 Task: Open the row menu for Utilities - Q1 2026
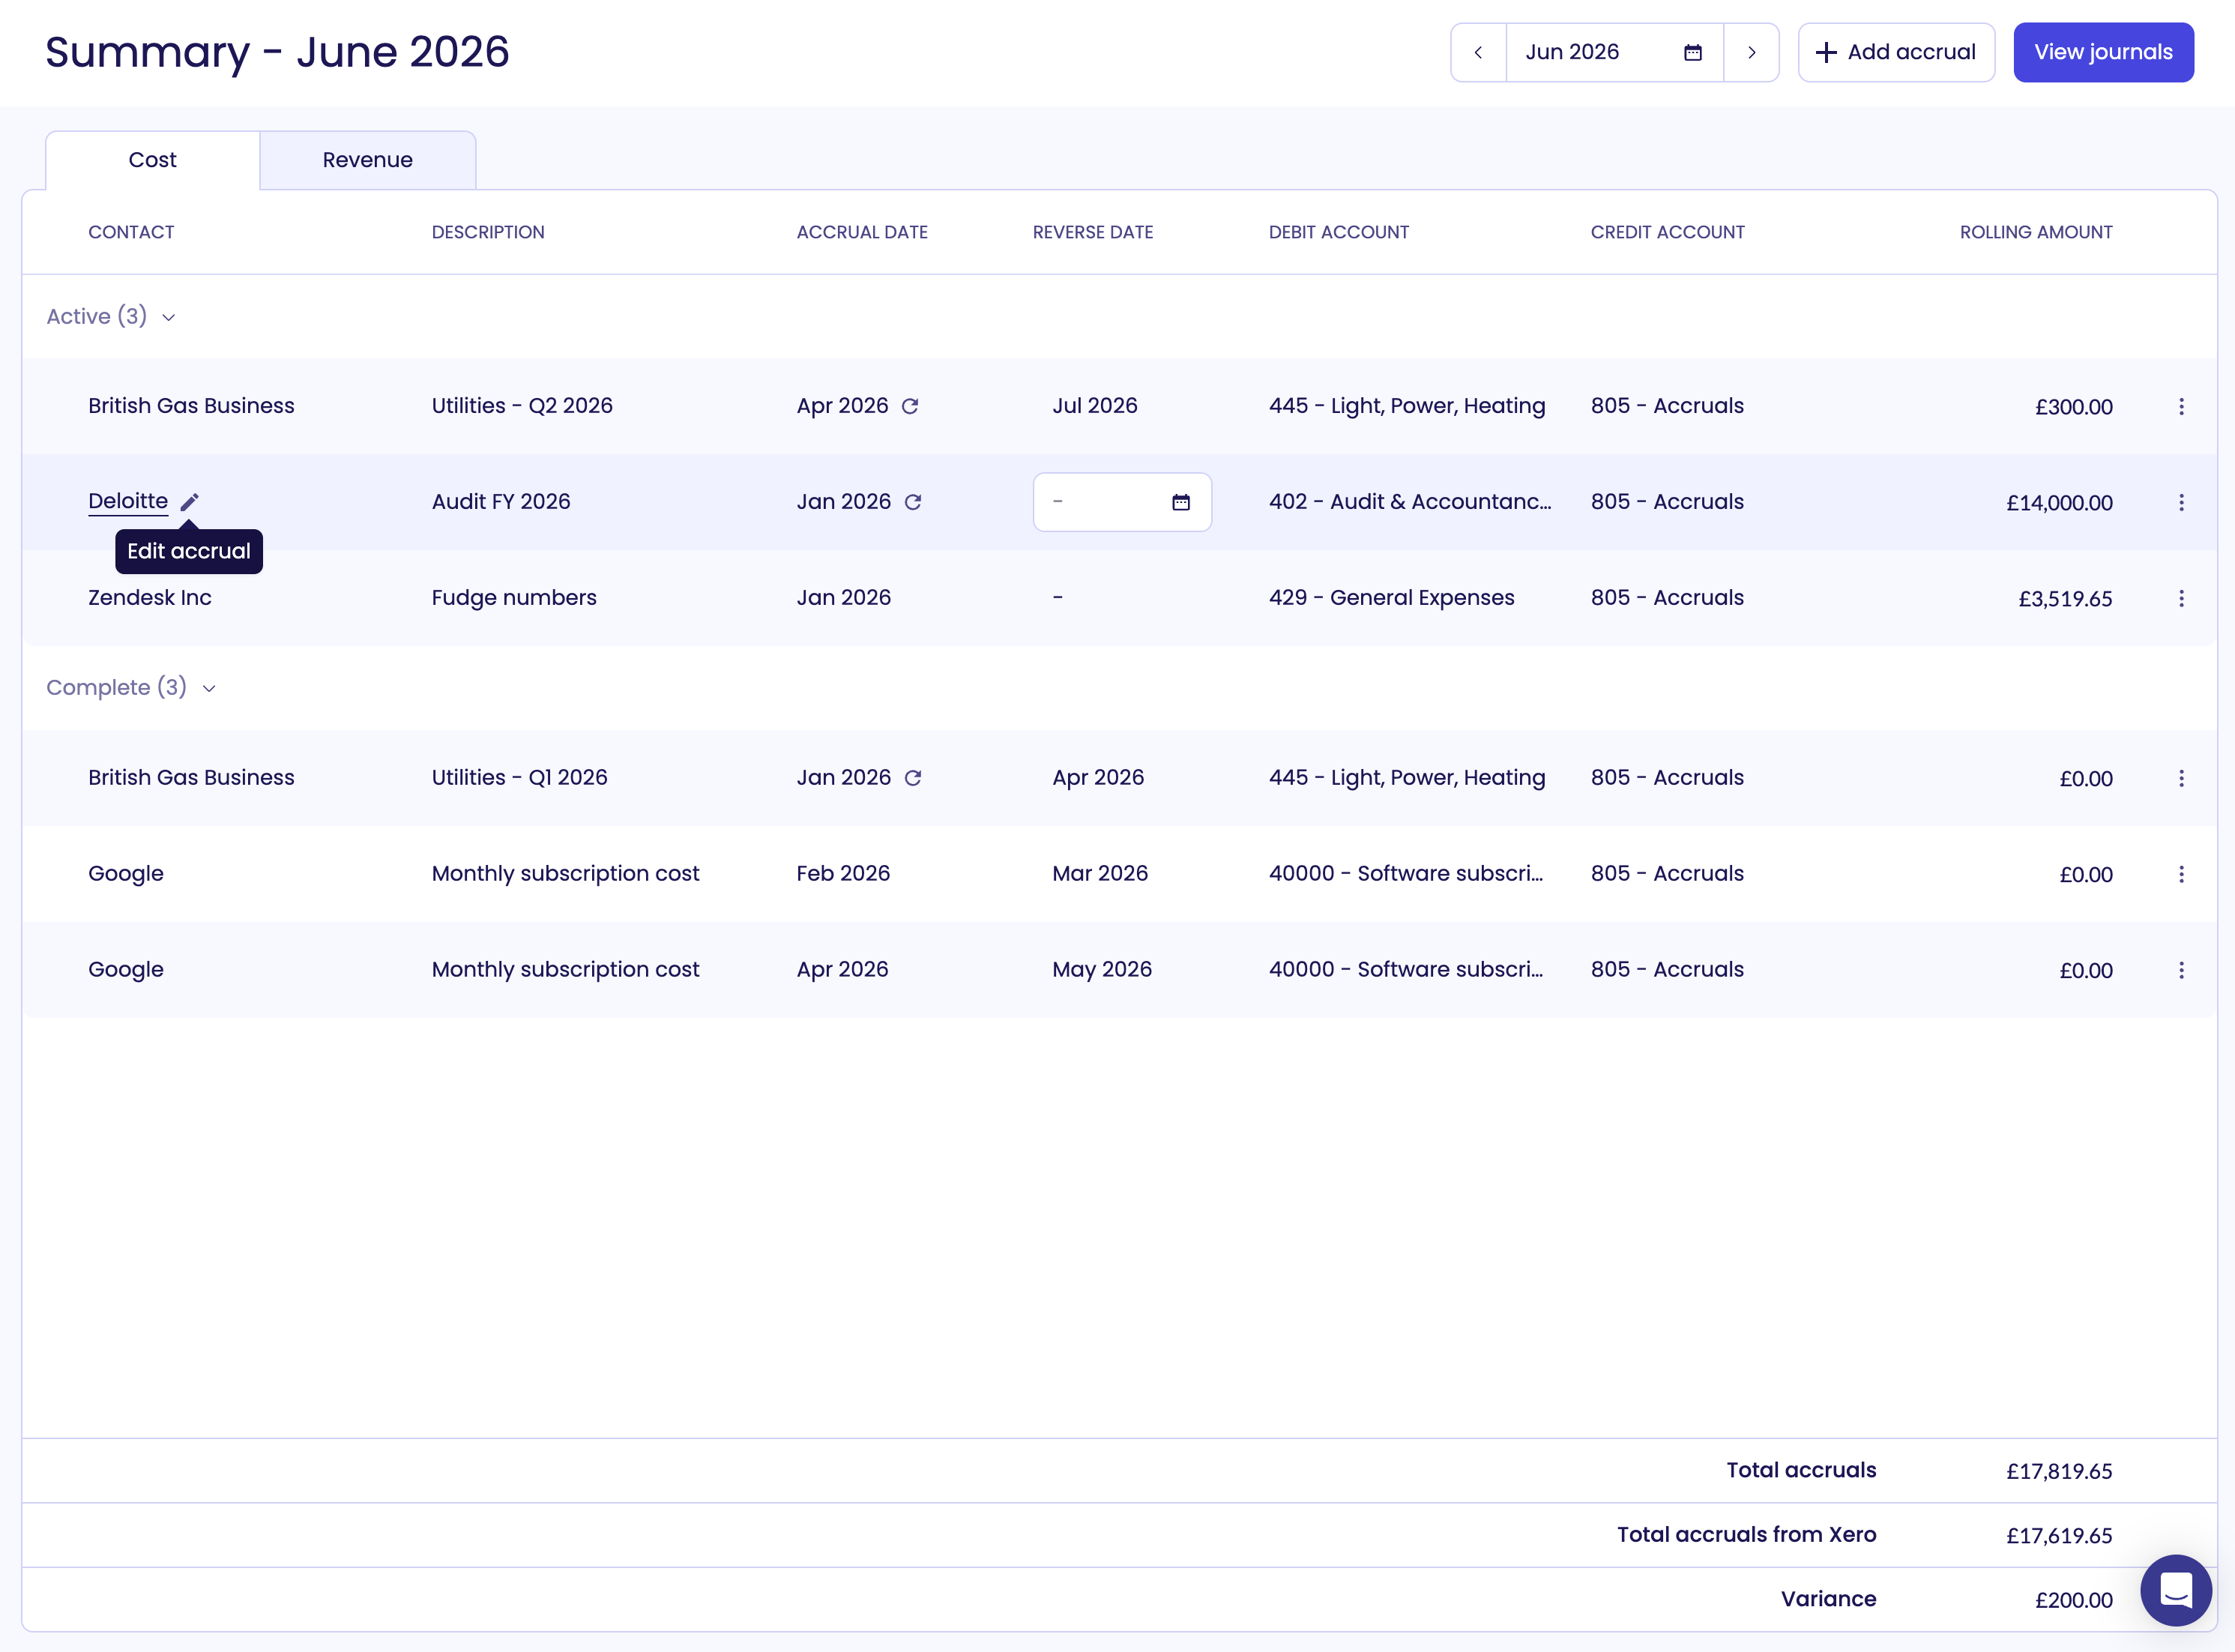(2181, 778)
